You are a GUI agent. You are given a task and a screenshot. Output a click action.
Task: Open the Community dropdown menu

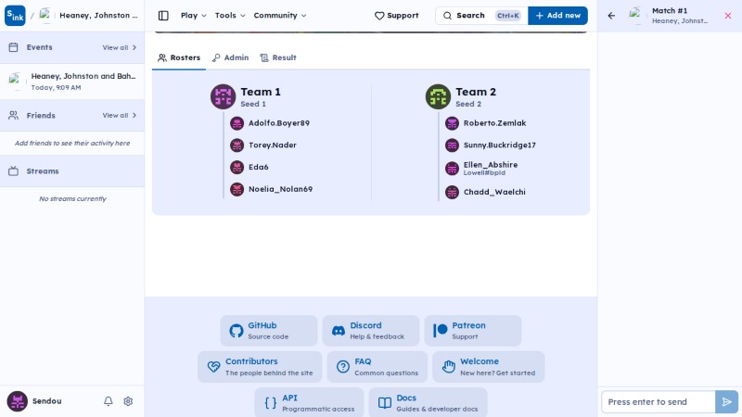[280, 16]
